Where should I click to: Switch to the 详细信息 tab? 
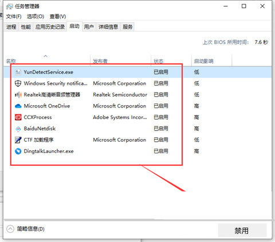point(108,27)
